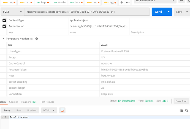The image size is (190, 129).
Task: Click the blue Send button
Action: tap(159, 12)
